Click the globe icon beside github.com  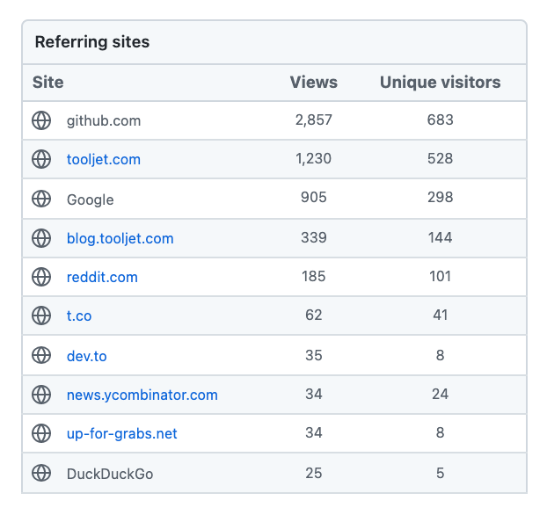pyautogui.click(x=41, y=120)
